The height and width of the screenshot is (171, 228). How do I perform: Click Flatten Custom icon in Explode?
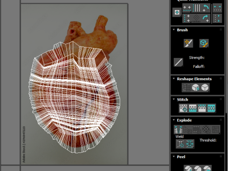tap(216, 130)
